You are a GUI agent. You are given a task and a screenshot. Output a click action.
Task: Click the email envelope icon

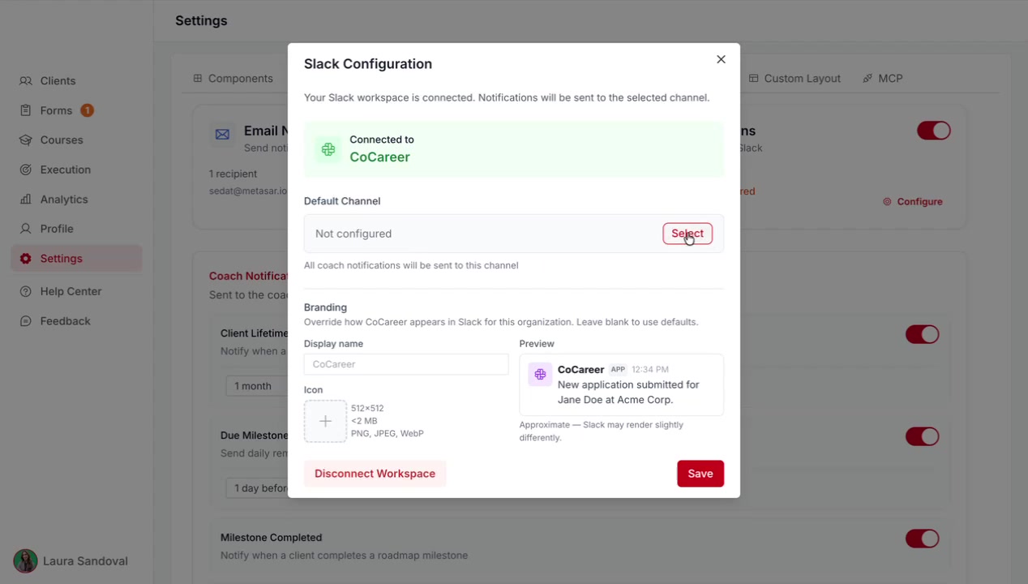(222, 135)
